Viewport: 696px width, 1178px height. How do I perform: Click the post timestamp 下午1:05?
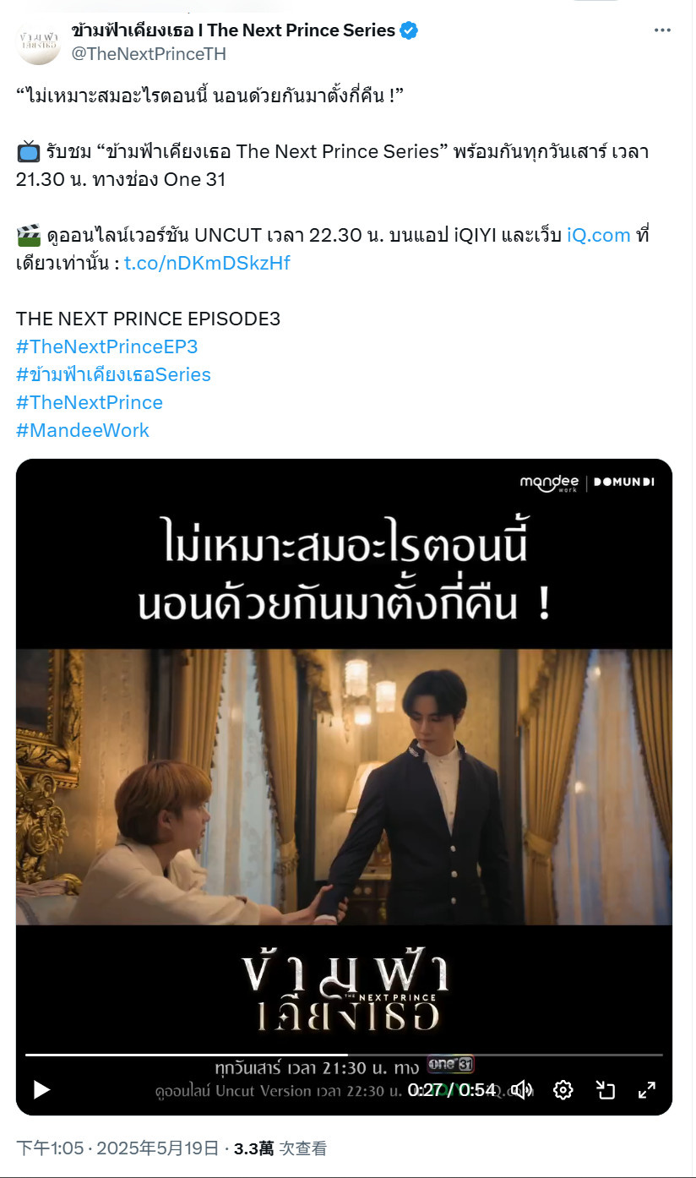[x=50, y=1148]
